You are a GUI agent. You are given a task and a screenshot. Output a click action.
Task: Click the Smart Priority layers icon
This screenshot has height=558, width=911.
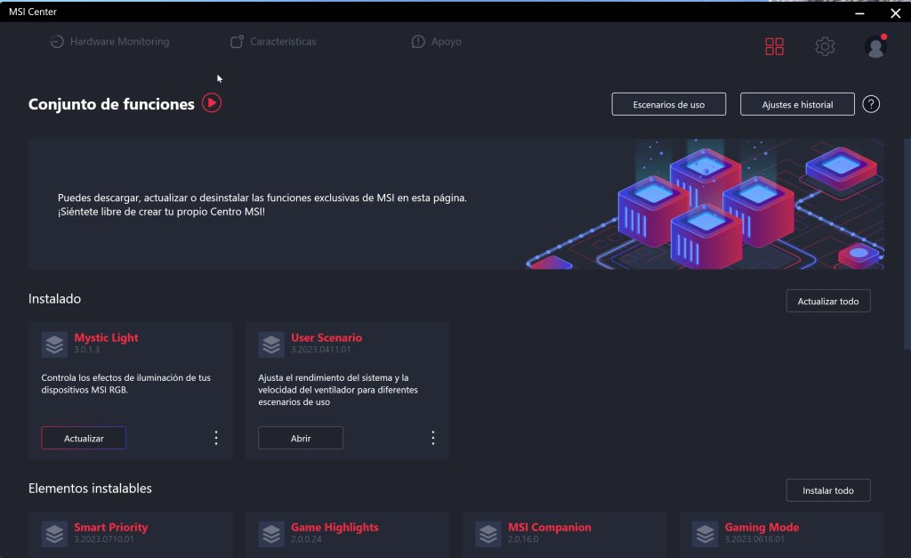pyautogui.click(x=54, y=534)
